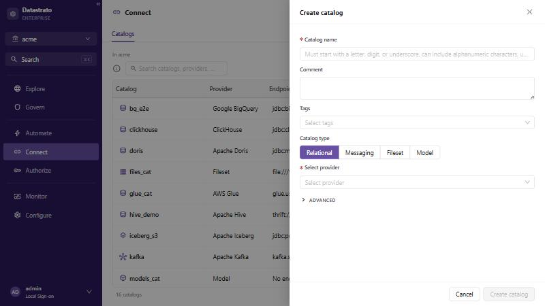Screen dimensions: 545x306
Task: Open Configure in the sidebar
Action: point(50,215)
